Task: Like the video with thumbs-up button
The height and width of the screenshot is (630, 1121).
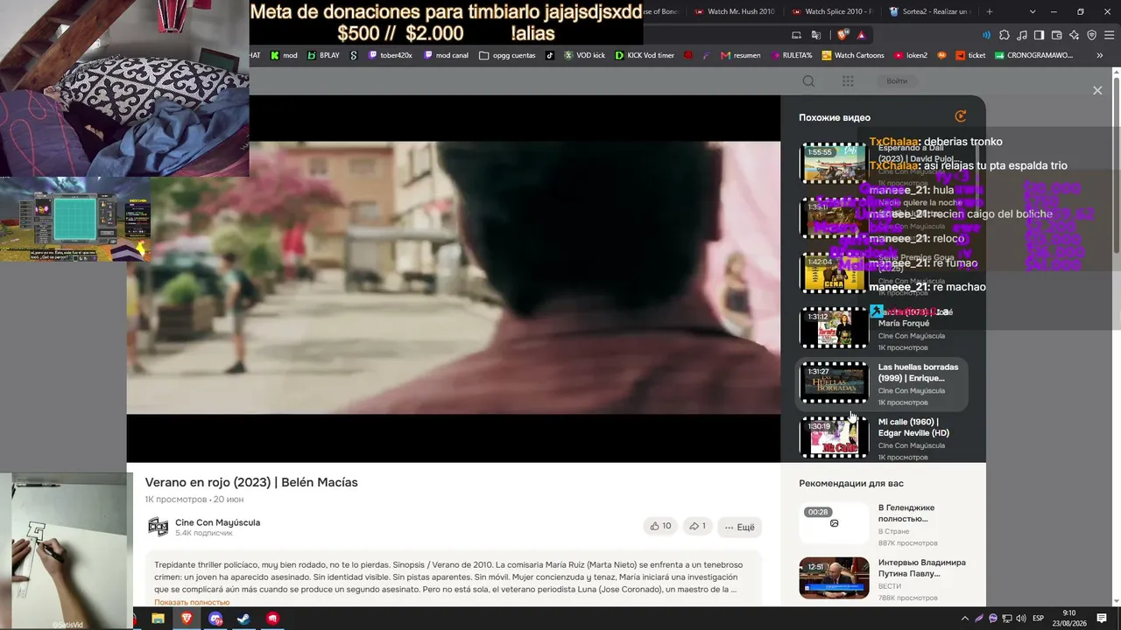Action: point(660,526)
